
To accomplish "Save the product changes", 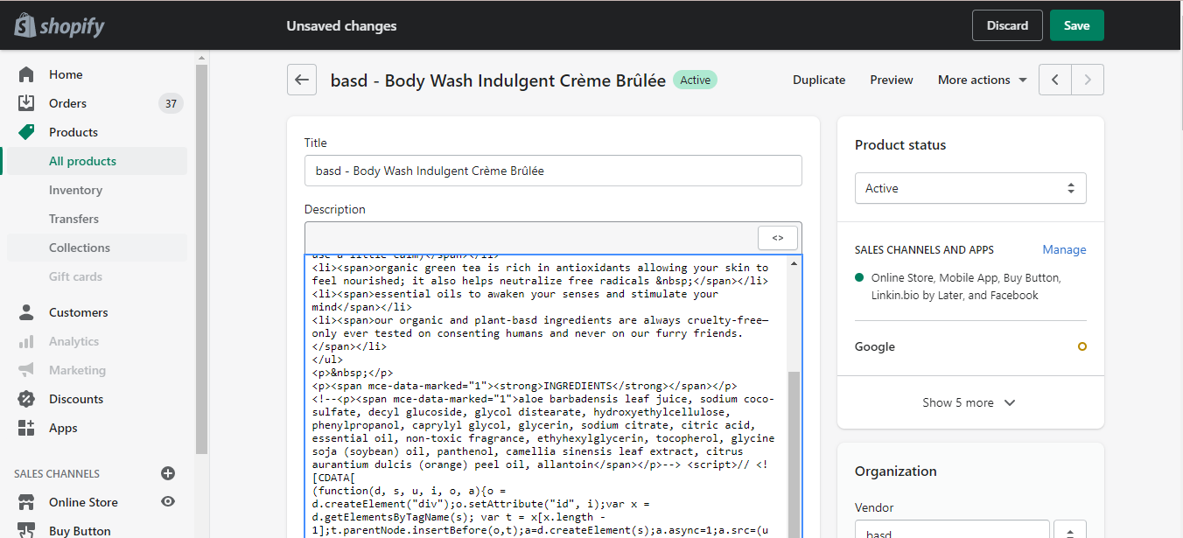I will [x=1077, y=25].
